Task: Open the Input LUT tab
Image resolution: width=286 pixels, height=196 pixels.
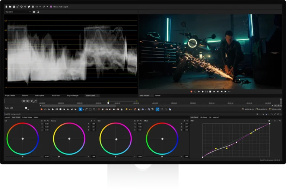Action: [7, 117]
